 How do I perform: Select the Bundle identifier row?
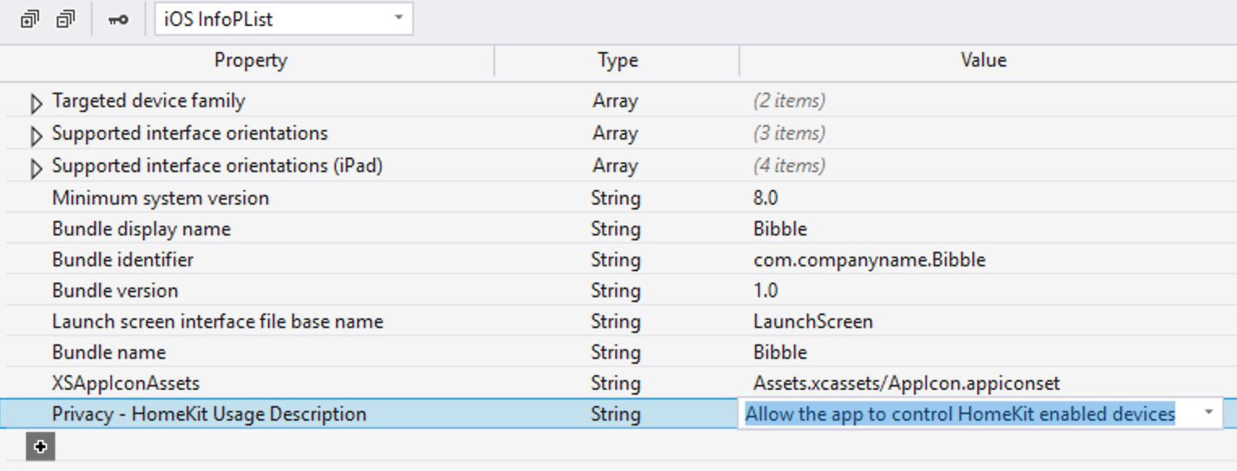coord(123,260)
